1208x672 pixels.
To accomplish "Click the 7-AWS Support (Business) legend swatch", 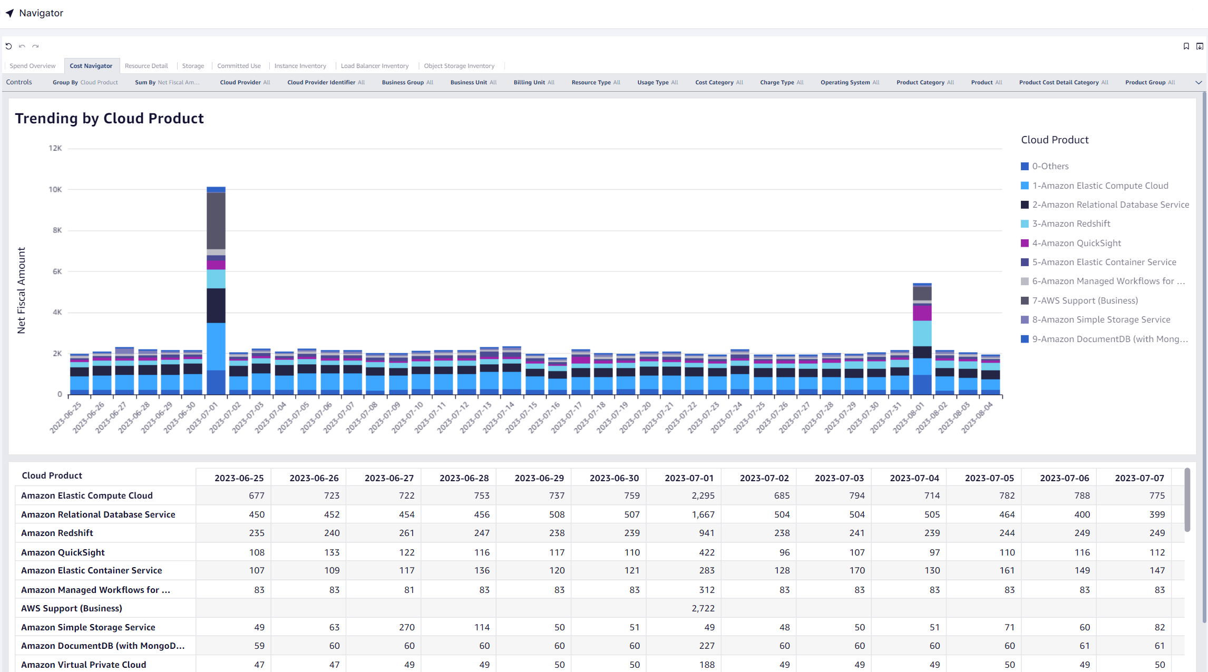I will (x=1025, y=300).
